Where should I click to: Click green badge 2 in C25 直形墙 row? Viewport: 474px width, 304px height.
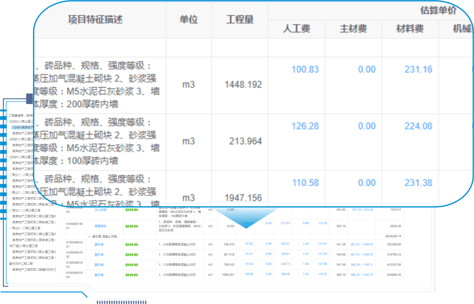pyautogui.click(x=132, y=275)
